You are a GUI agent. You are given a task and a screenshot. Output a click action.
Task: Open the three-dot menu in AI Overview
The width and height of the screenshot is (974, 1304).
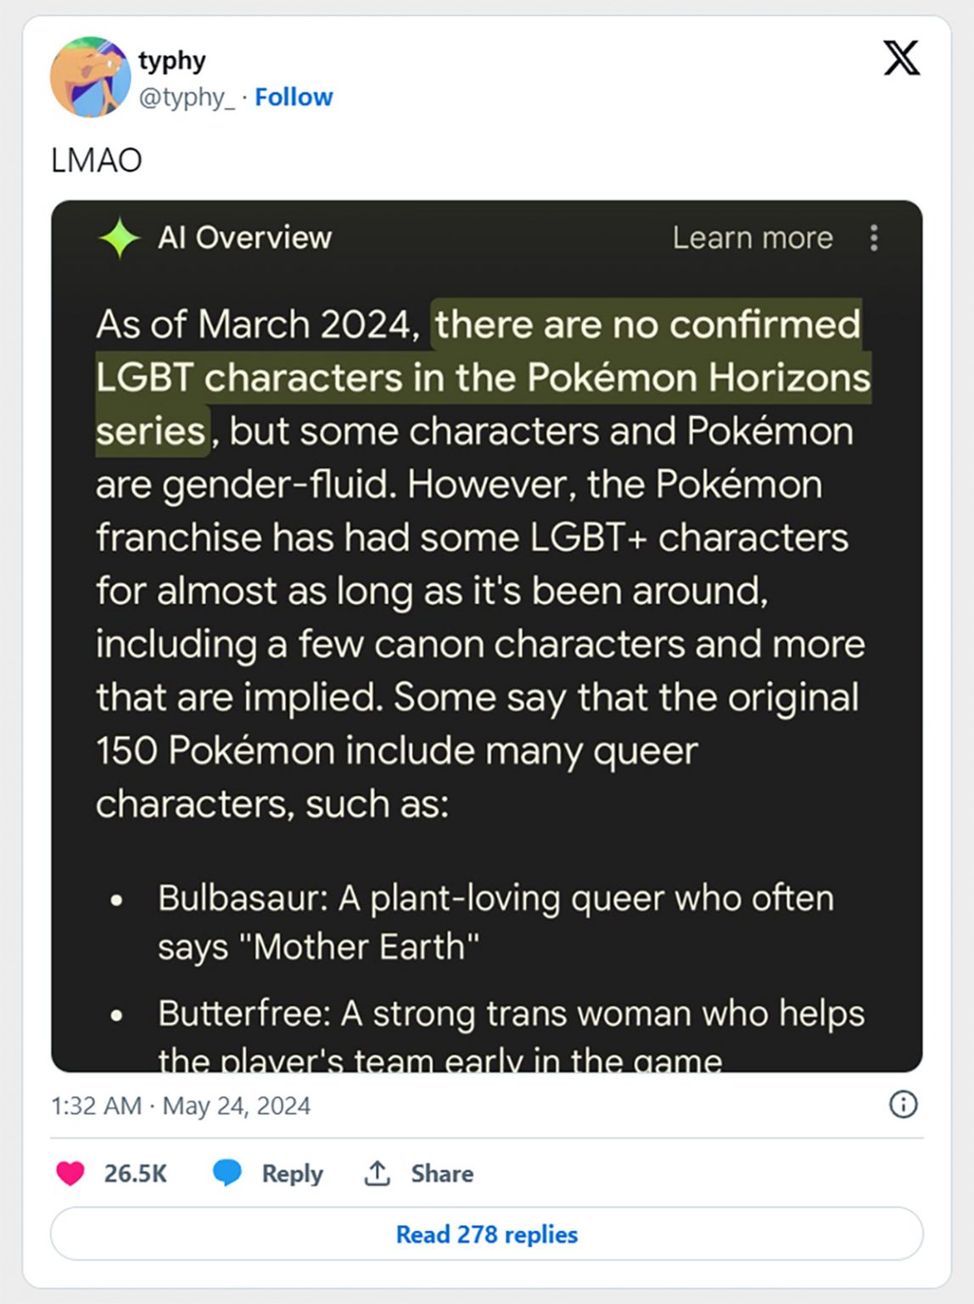coord(875,239)
